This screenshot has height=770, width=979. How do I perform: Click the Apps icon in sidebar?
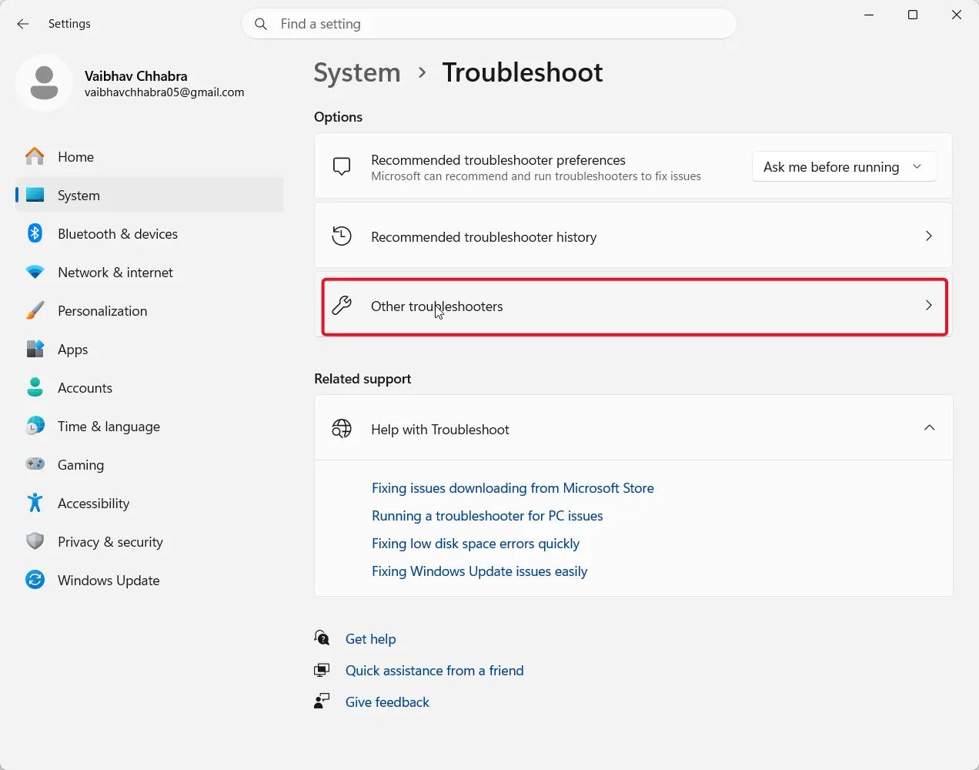35,349
